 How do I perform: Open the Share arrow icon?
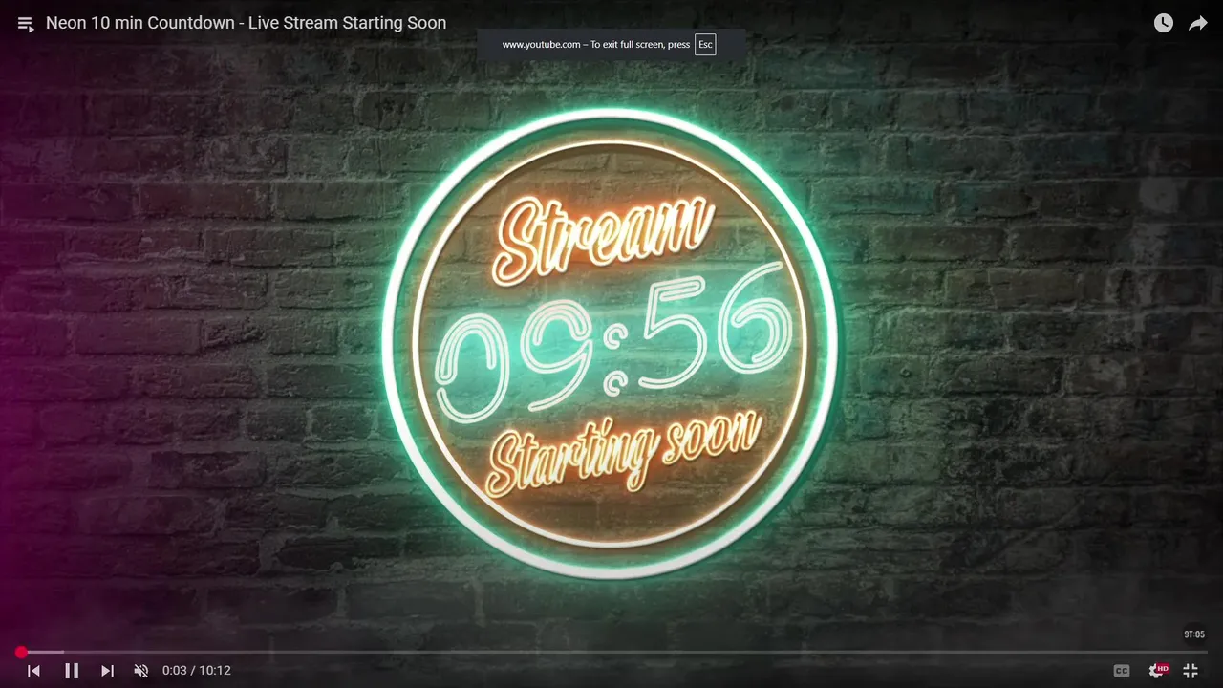coord(1197,23)
